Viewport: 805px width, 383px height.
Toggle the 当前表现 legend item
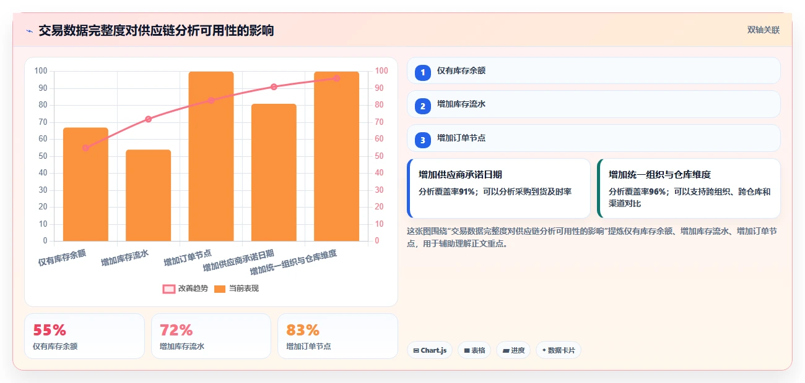click(x=236, y=288)
